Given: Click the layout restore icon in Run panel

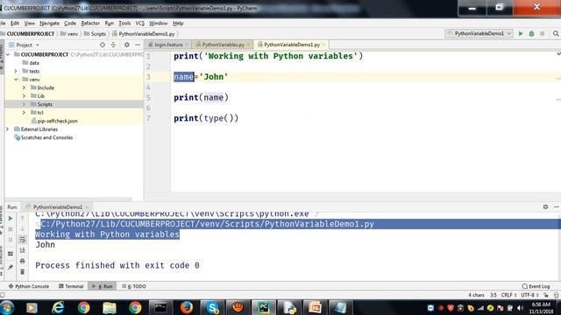Looking at the screenshot, I should pyautogui.click(x=11, y=254).
